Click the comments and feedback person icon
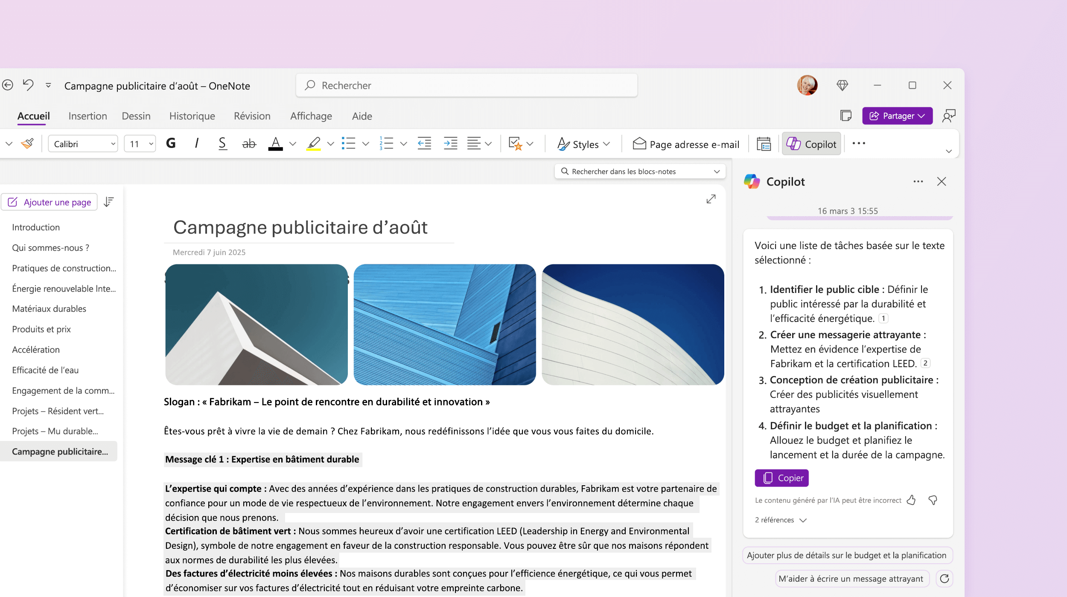The width and height of the screenshot is (1067, 597). click(949, 116)
